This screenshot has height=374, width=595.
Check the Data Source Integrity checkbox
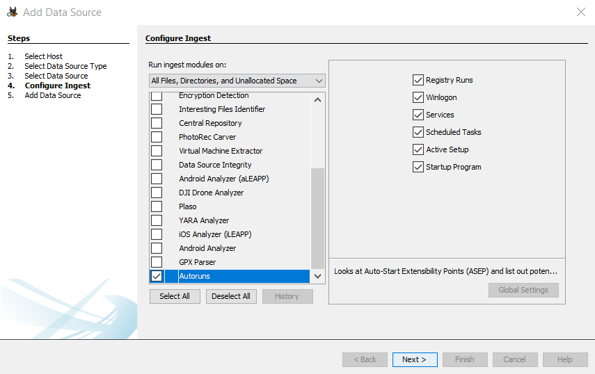[x=157, y=165]
